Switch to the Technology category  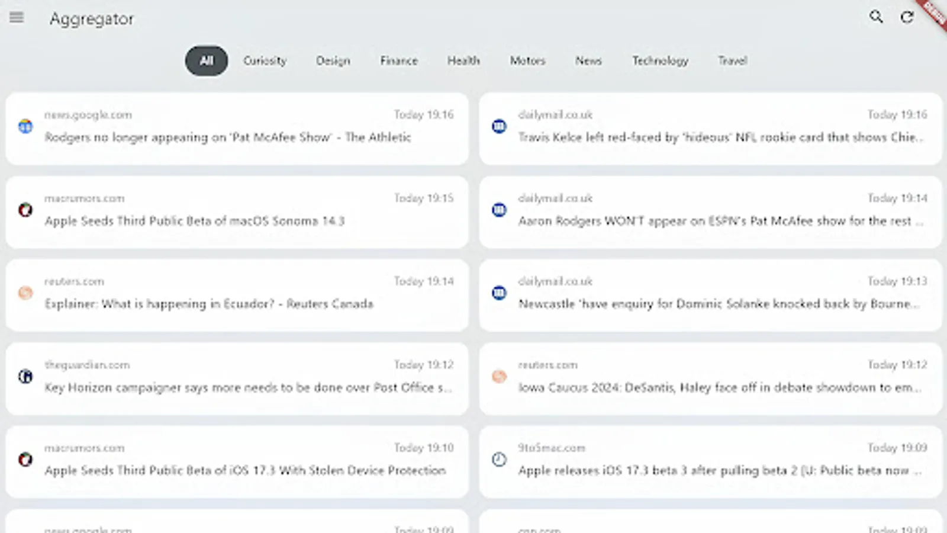tap(660, 60)
